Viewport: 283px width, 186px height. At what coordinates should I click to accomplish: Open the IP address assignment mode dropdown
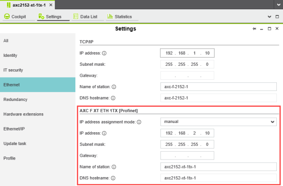coord(218,122)
